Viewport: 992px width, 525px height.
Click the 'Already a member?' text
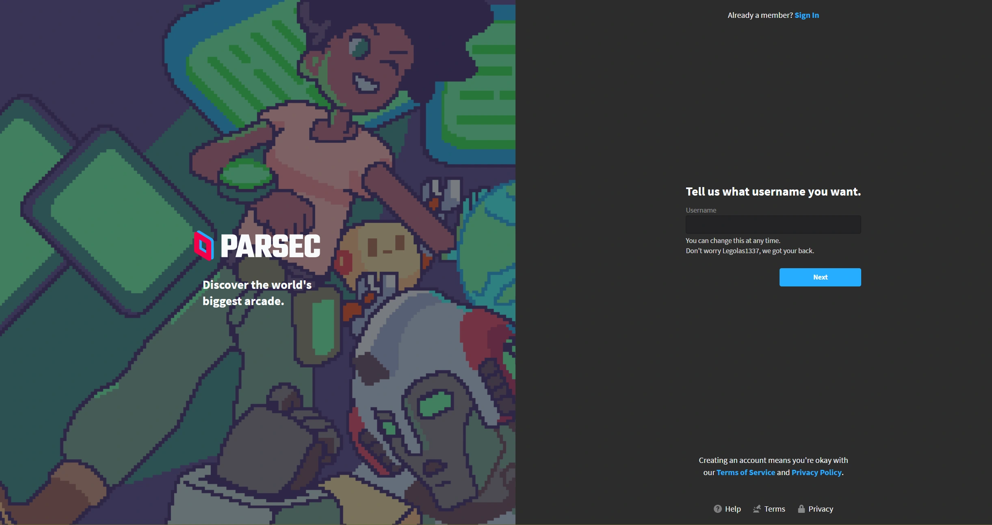[760, 15]
